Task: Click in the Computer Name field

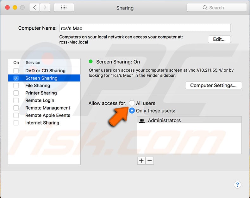Action: coord(145,28)
